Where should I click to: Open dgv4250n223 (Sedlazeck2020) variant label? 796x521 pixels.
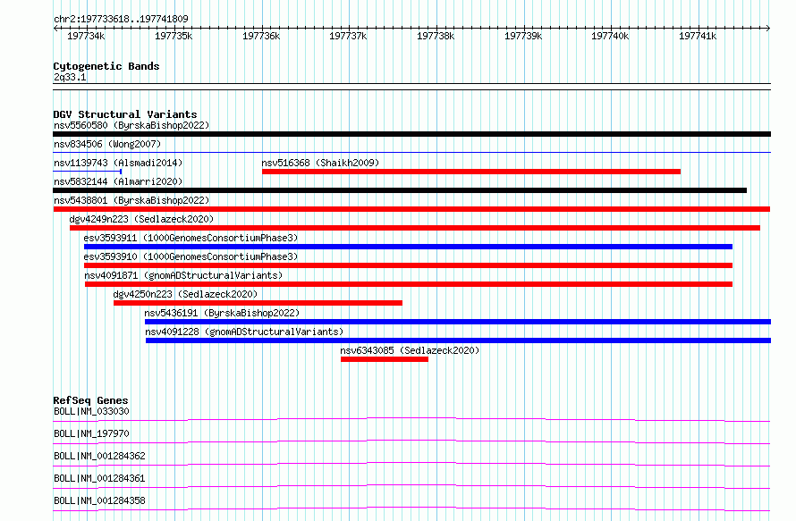[x=185, y=294]
